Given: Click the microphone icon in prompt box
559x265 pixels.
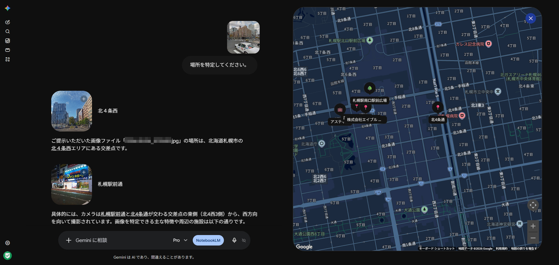Looking at the screenshot, I should coord(234,240).
